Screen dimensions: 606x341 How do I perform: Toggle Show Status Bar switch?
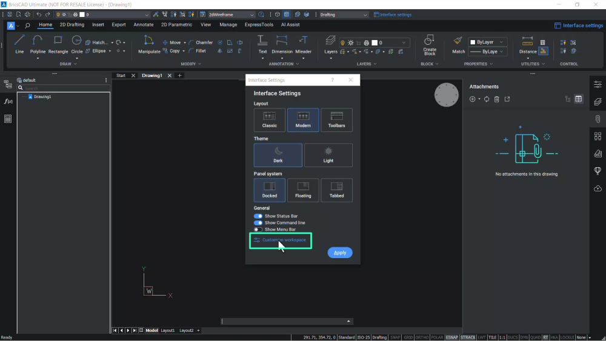point(258,216)
